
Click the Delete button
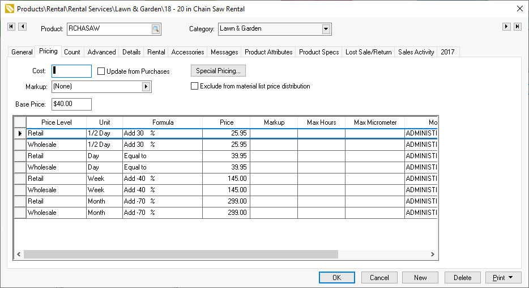462,278
